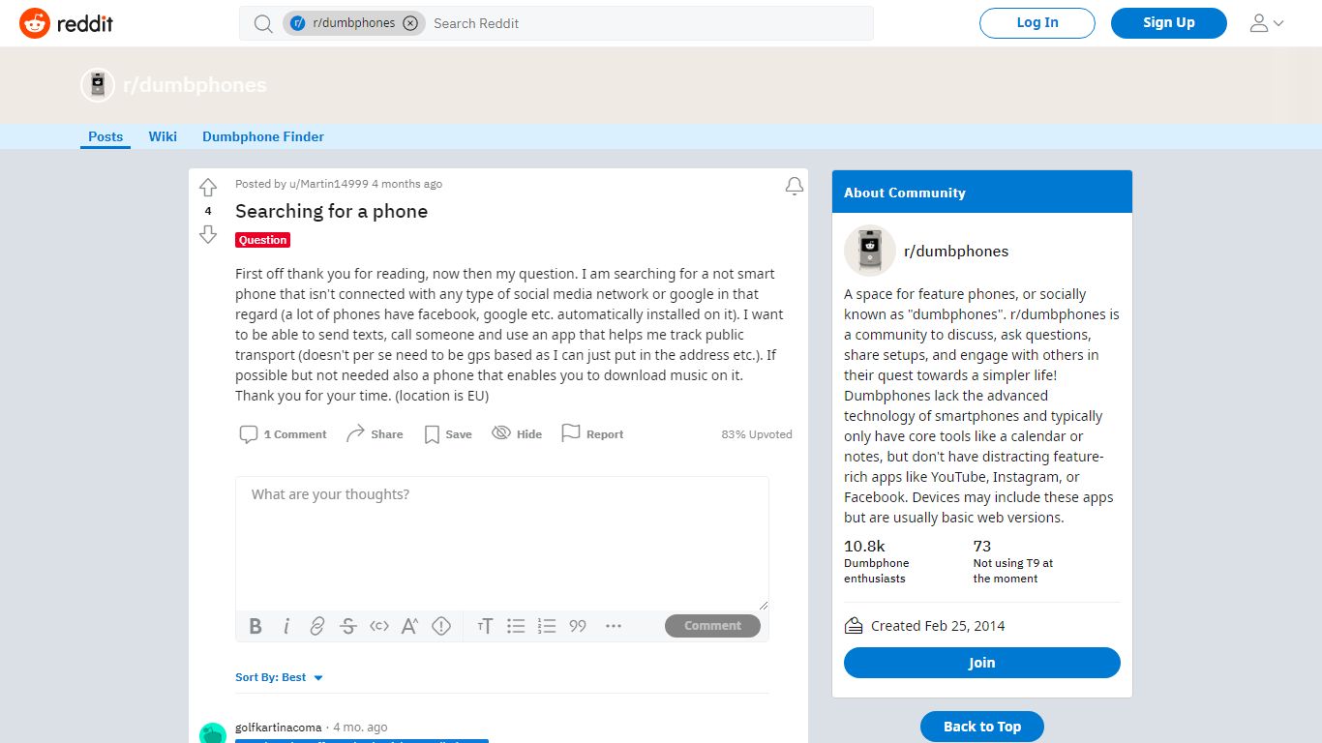Apply italic formatting in comment editor

coord(286,626)
